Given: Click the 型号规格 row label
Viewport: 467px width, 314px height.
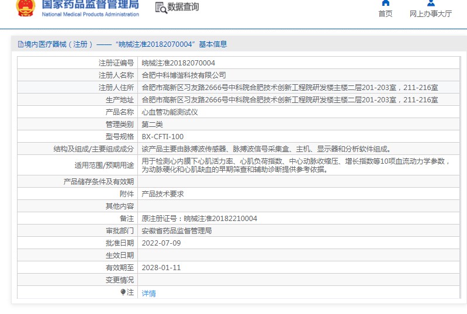Looking at the screenshot, I should (120, 137).
